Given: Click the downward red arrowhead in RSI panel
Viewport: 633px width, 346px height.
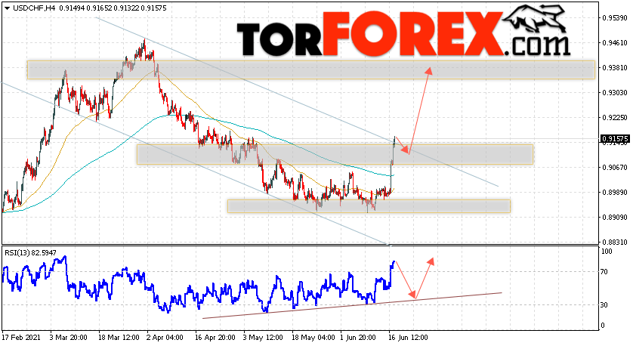Looking at the screenshot, I should (x=412, y=295).
